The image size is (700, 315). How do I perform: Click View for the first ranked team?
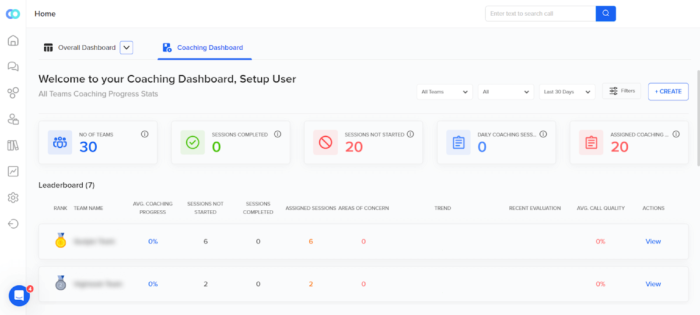653,241
